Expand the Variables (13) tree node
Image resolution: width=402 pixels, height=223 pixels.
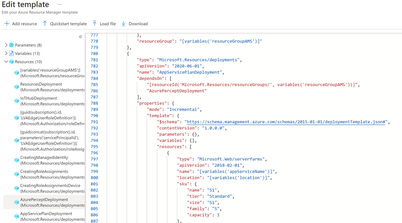pyautogui.click(x=6, y=53)
